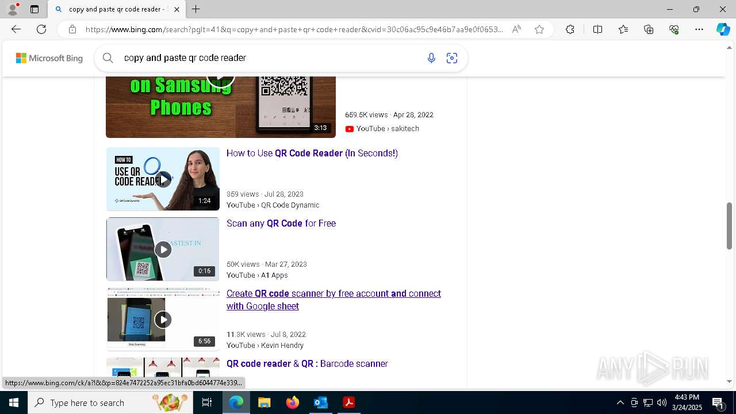Open 'Create QR code scanner by free account' link
The image size is (736, 414).
(333, 300)
